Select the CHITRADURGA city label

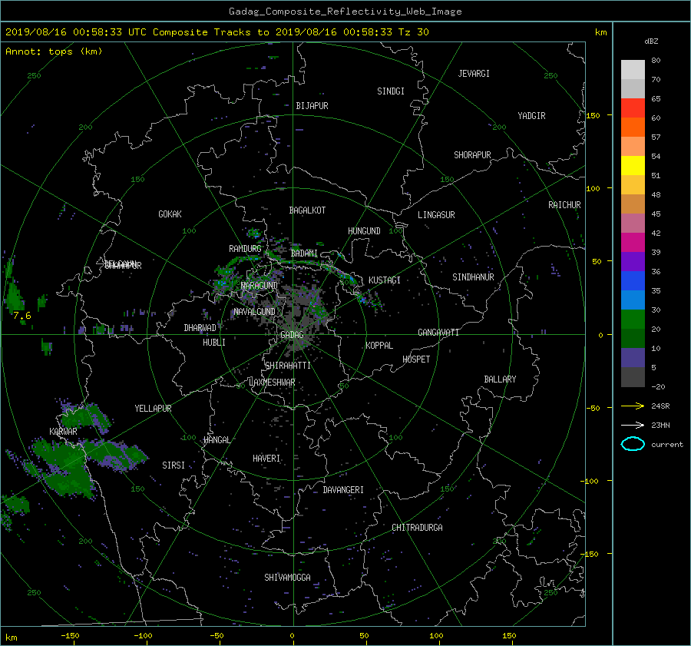[418, 528]
